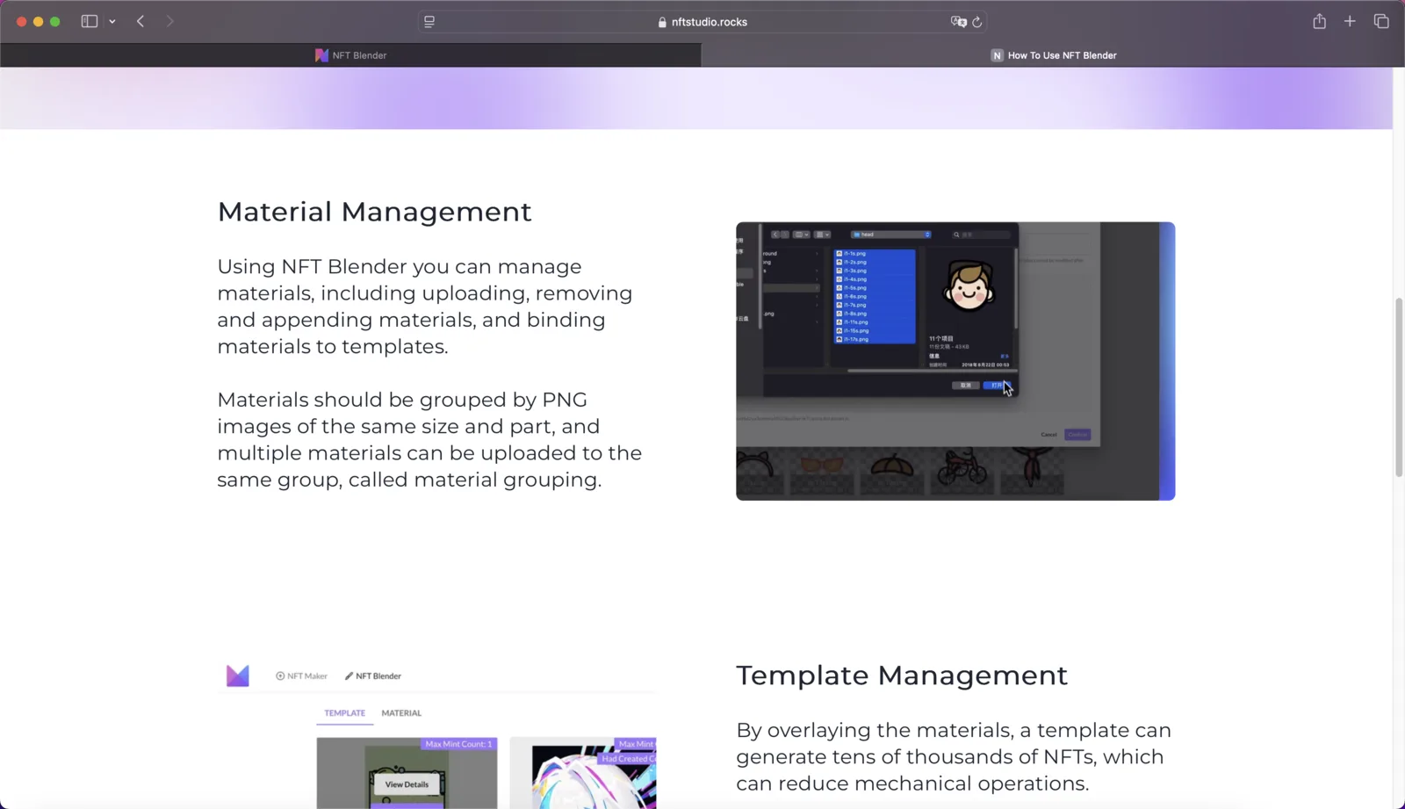The image size is (1405, 809).
Task: Click the paragraph starting 'Materials should be grouped'
Action: tap(429, 440)
